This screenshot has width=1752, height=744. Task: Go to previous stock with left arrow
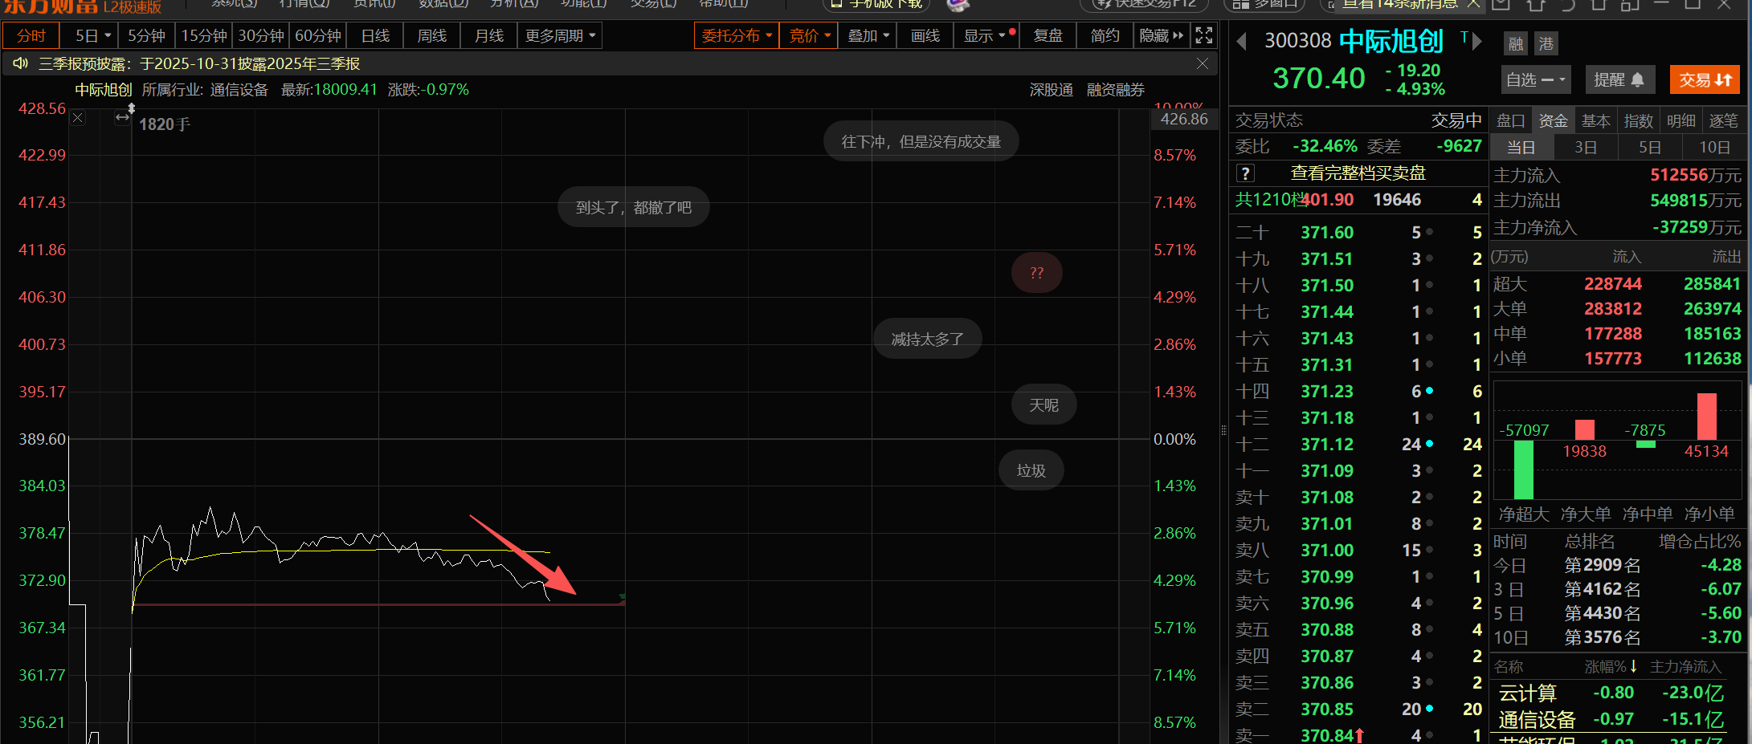pyautogui.click(x=1242, y=41)
